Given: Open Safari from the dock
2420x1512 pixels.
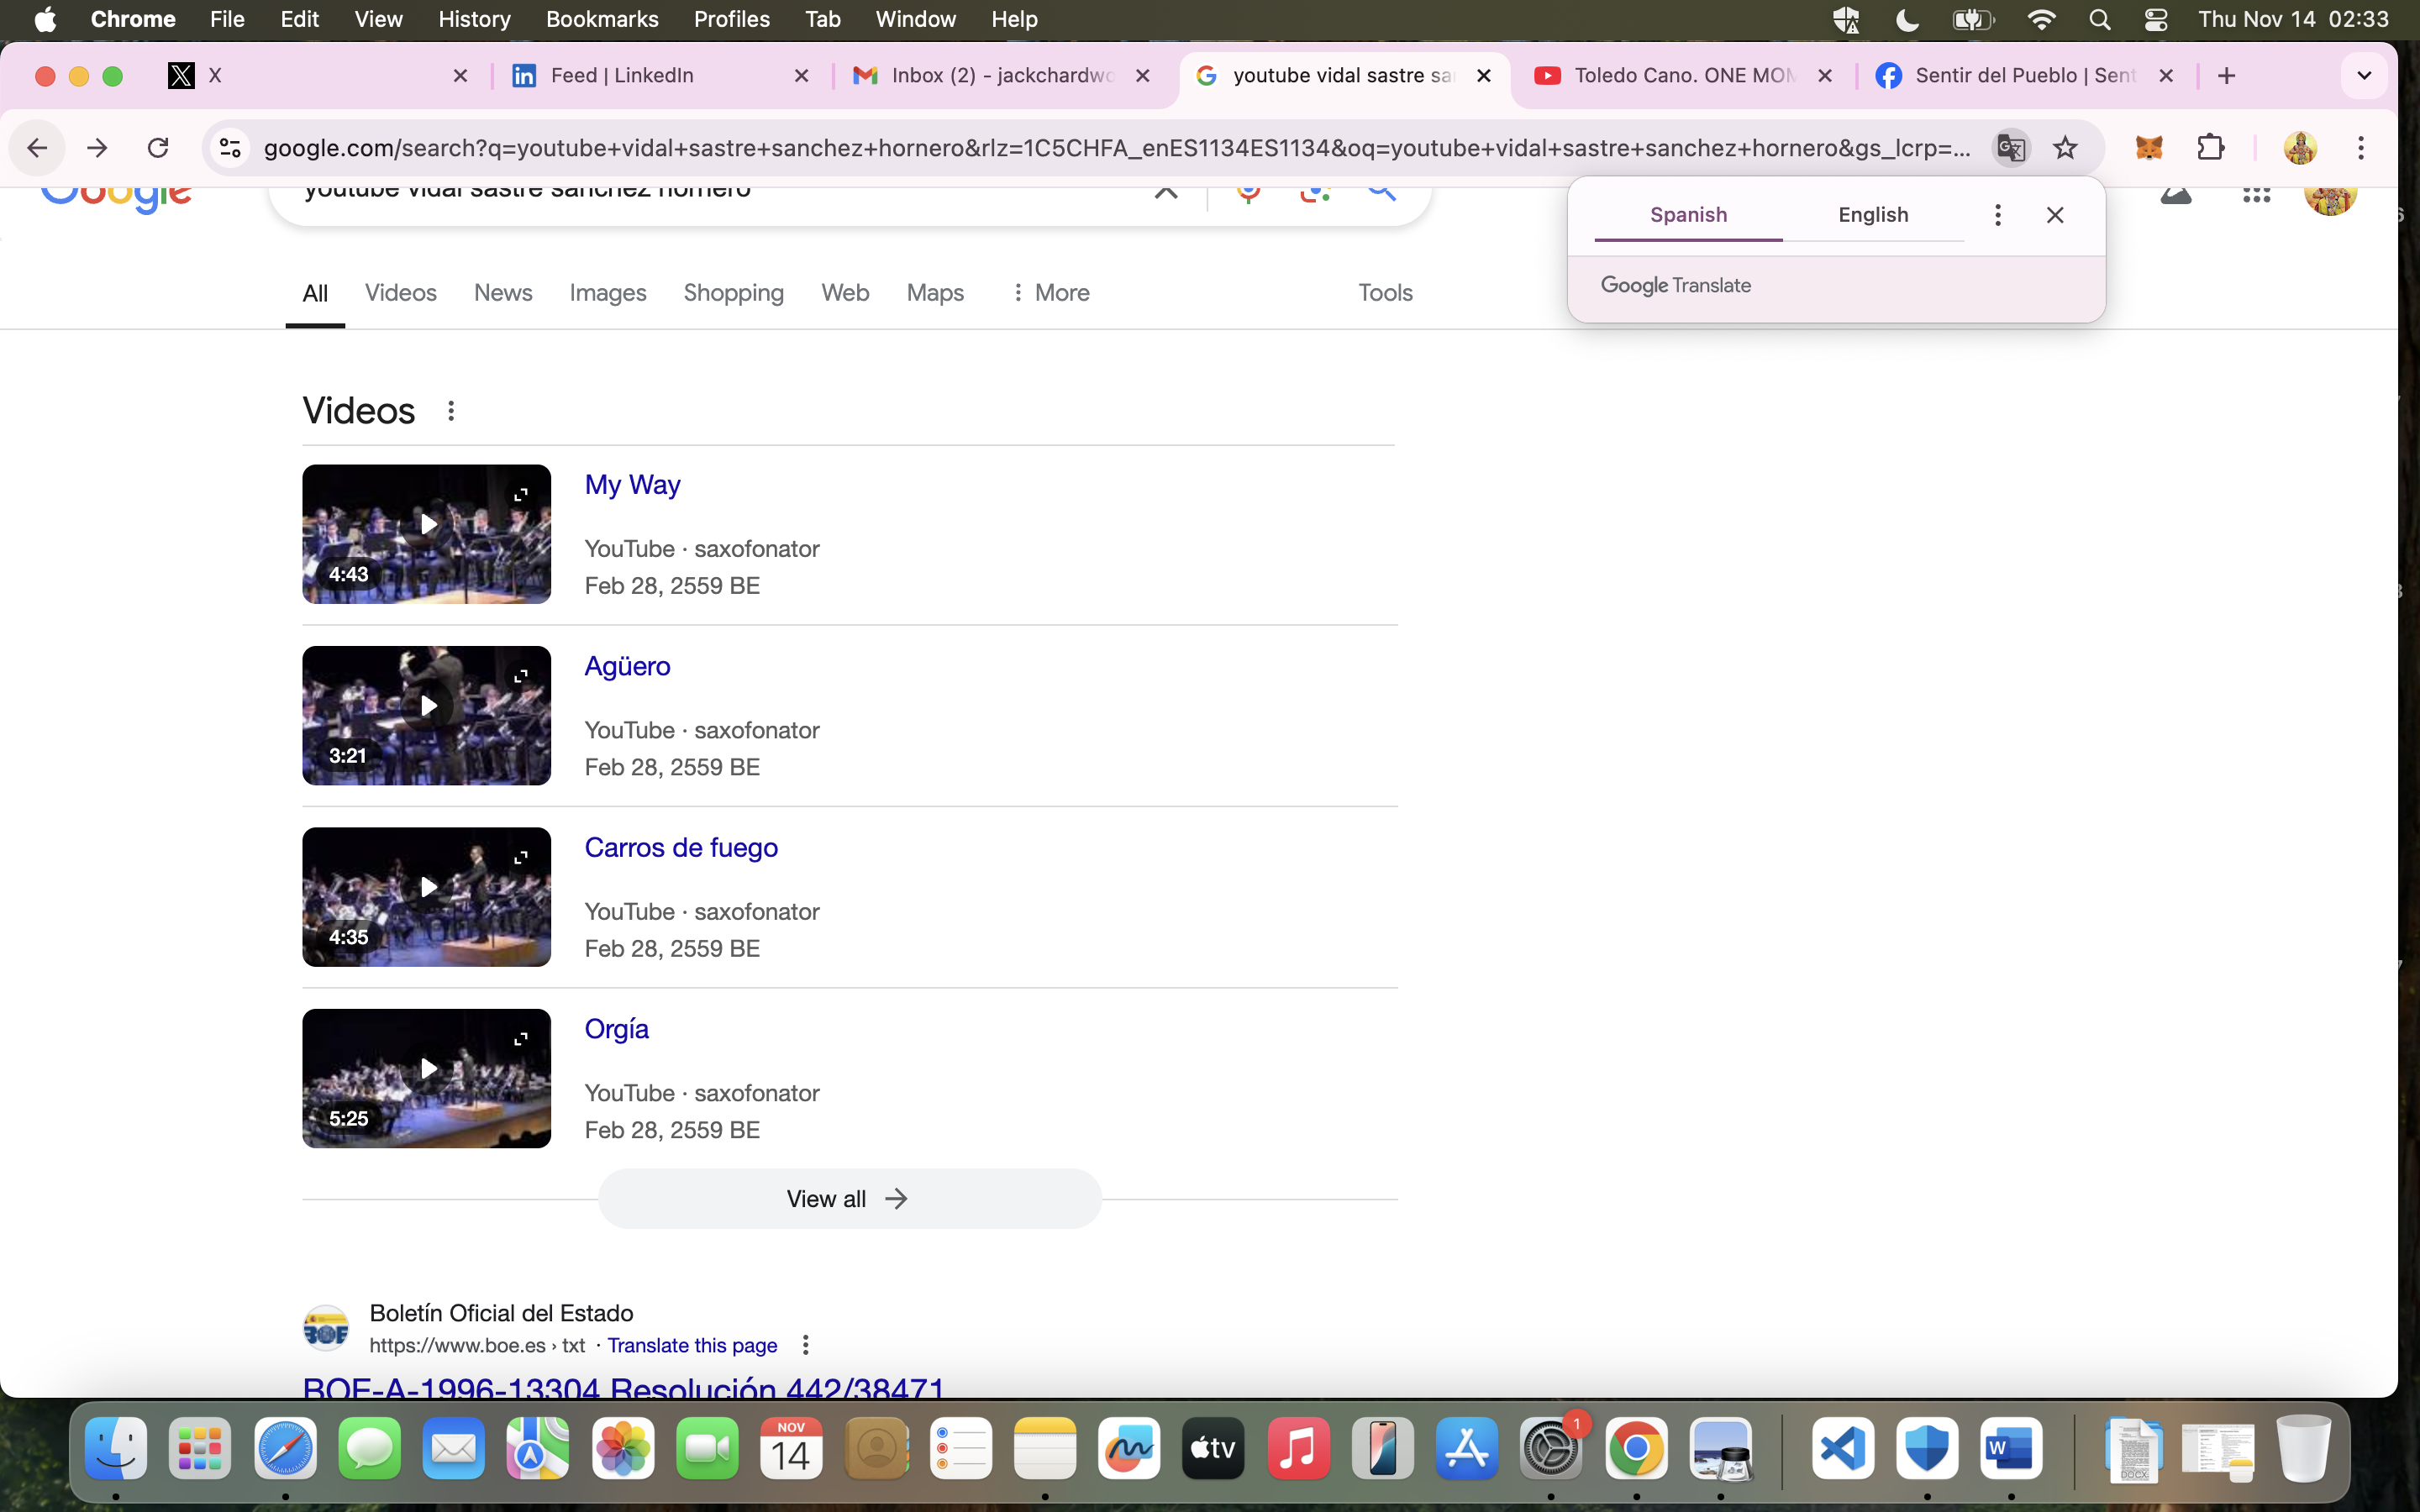Looking at the screenshot, I should point(285,1448).
